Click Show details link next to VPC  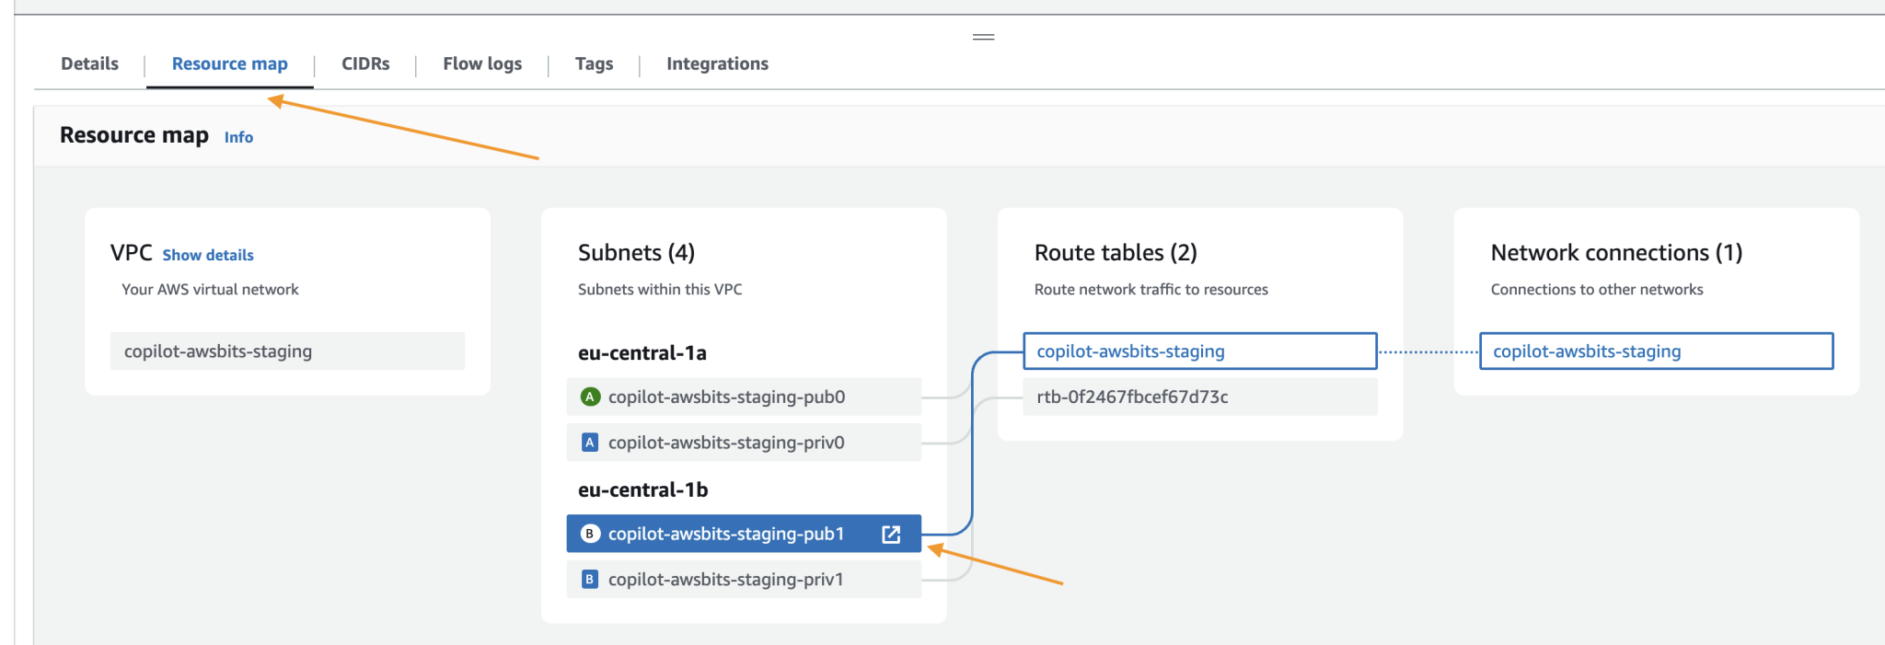click(x=208, y=255)
